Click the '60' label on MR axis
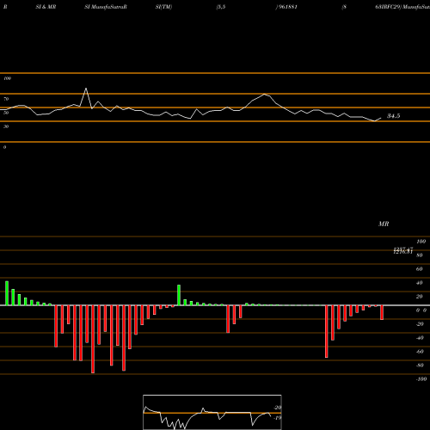Viewport: 430px width, 430px height. [420, 269]
